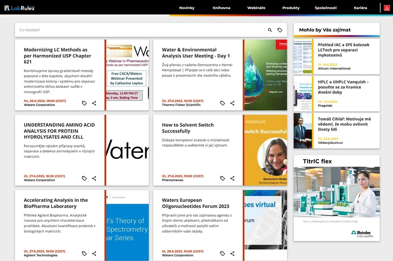Image resolution: width=393 pixels, height=261 pixels.
Task: Open 'Modernizing LC Methods as per Harmonized USP' title
Action: (58, 56)
